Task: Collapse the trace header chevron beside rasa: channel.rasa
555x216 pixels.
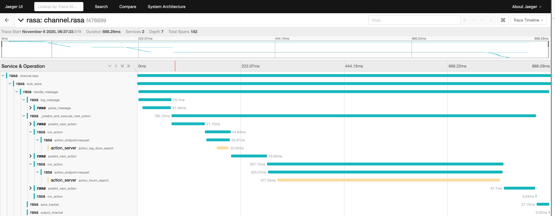Action: click(x=21, y=20)
